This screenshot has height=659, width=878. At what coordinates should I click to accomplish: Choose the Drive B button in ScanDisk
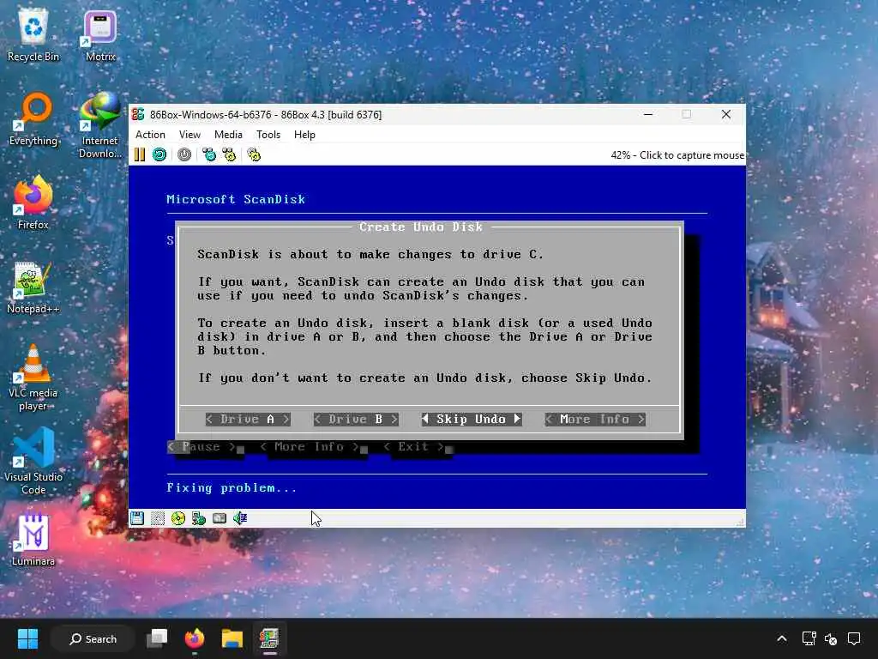click(x=356, y=419)
